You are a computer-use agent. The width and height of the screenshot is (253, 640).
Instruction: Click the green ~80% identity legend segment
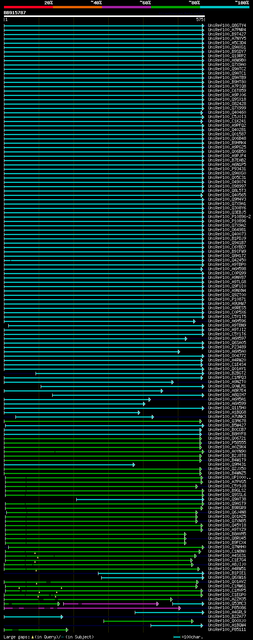point(176,7)
